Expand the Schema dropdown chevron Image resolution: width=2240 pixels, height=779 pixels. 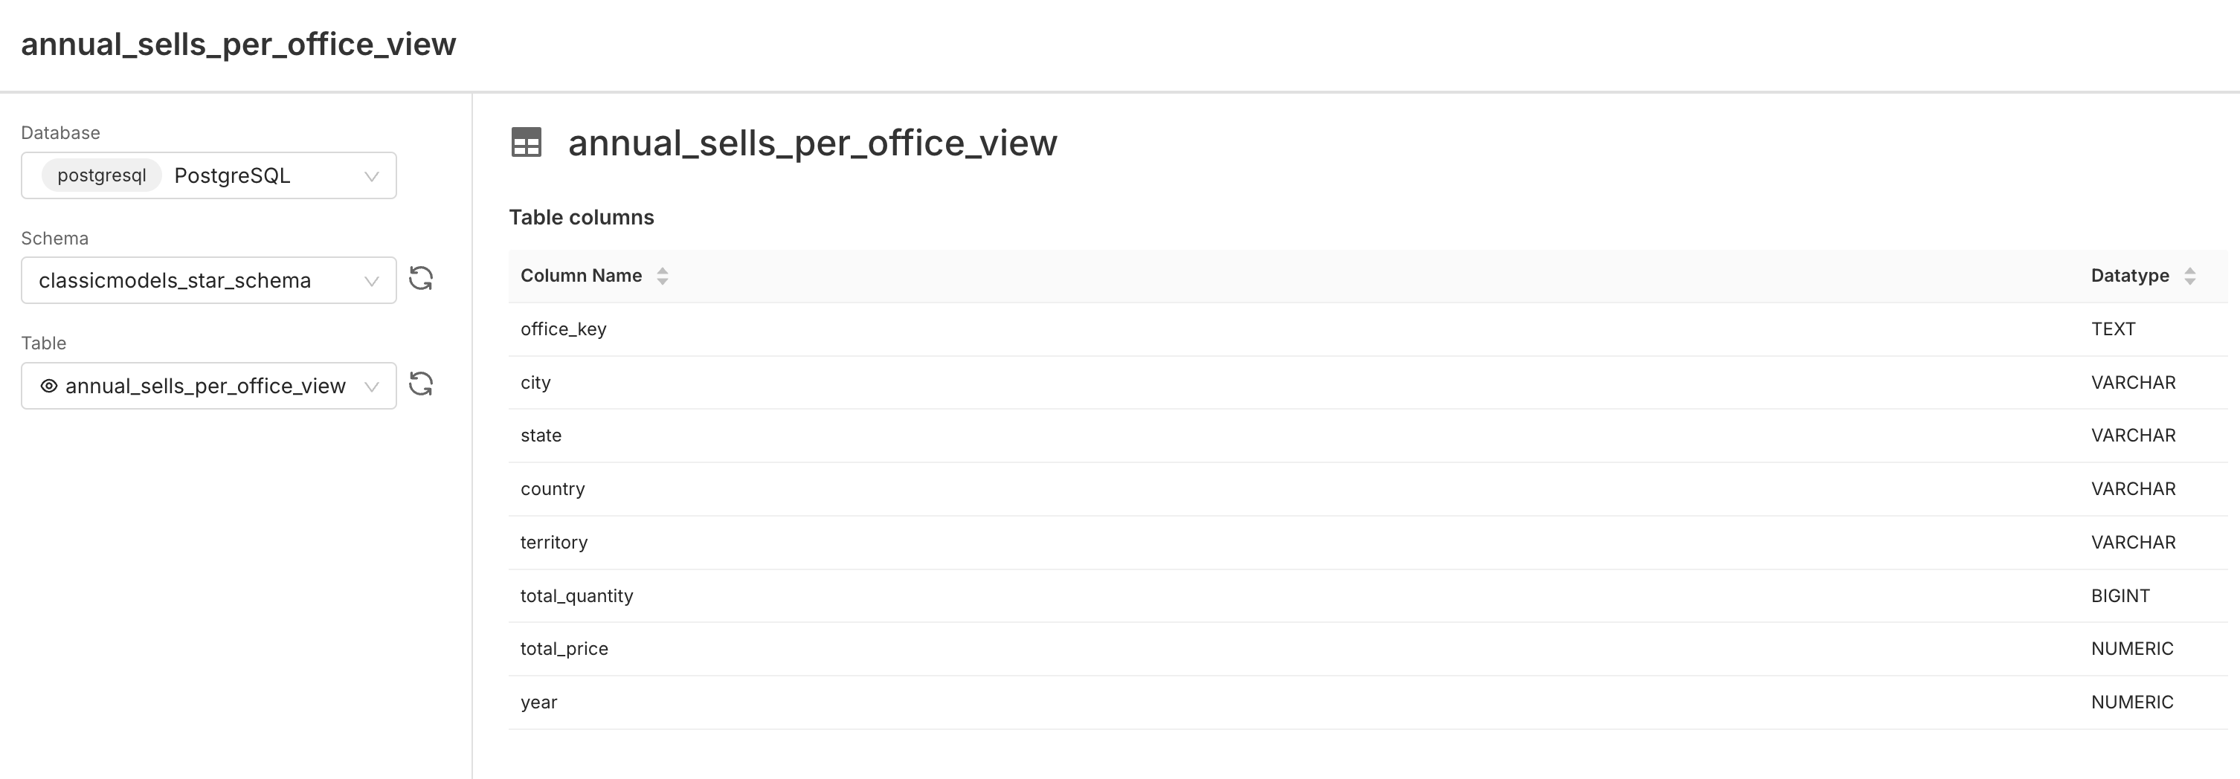click(371, 281)
